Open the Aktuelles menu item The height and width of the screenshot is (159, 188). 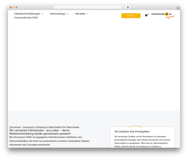point(80,14)
